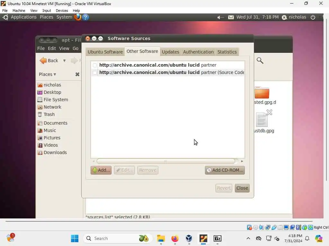Click the Remove button

tap(148, 170)
